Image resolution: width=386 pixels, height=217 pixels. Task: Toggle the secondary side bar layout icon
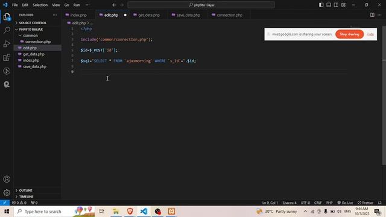[336, 5]
